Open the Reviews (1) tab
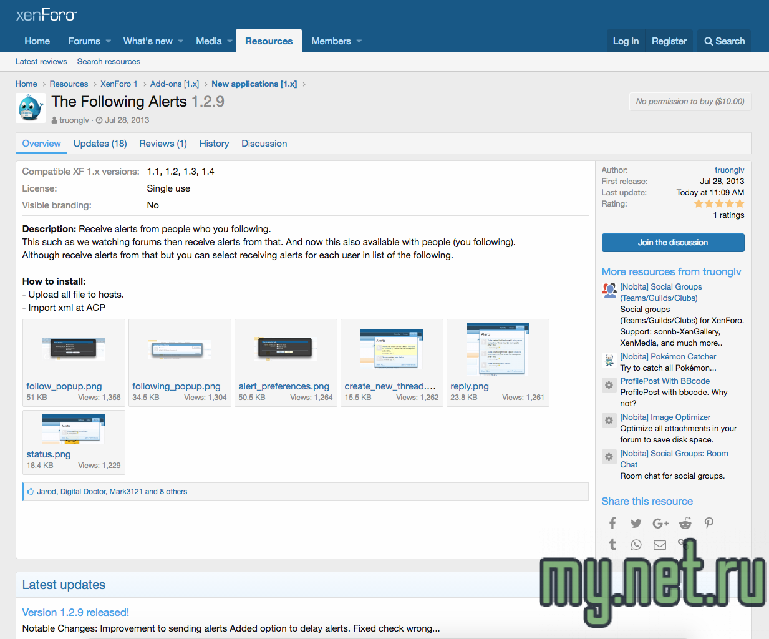Image resolution: width=769 pixels, height=639 pixels. click(x=163, y=144)
